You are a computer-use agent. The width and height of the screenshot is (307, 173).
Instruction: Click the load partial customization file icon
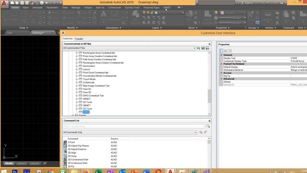pyautogui.click(x=199, y=48)
